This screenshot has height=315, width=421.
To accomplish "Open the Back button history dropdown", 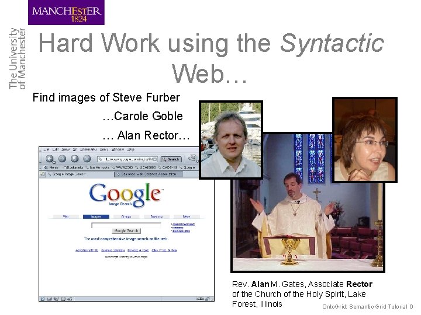I will (x=54, y=162).
